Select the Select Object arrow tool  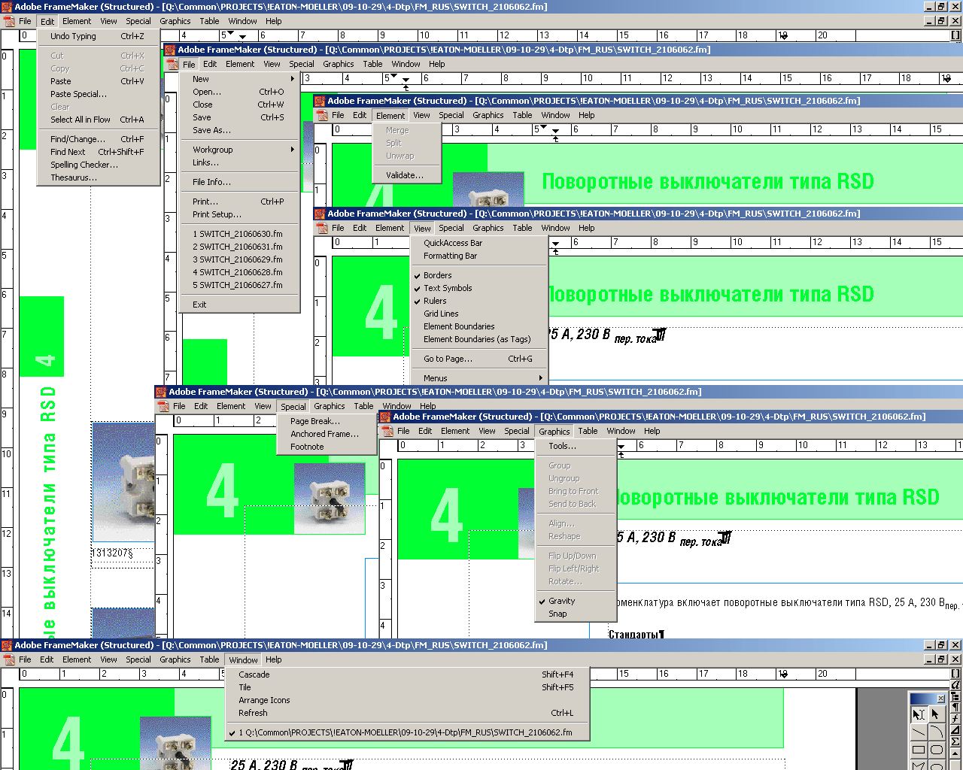coord(936,714)
